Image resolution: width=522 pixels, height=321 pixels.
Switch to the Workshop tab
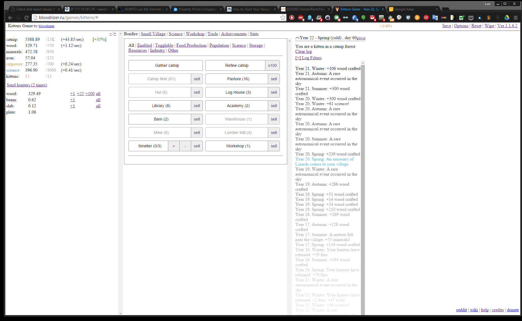point(195,34)
